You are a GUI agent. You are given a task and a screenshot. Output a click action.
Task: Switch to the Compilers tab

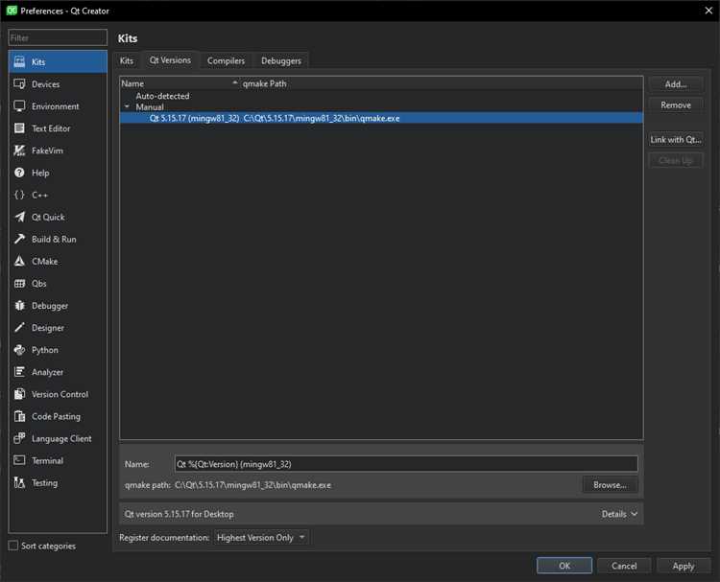226,60
